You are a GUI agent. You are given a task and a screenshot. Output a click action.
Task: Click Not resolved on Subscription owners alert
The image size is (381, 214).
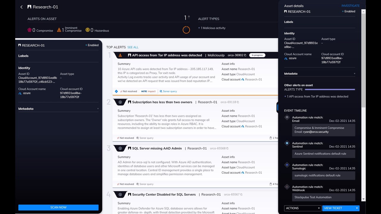[x=125, y=138]
